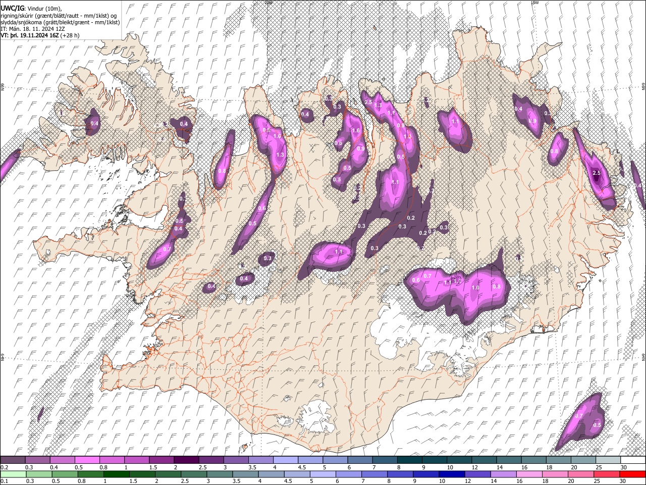This screenshot has width=646, height=485.
Task: Pick the deep navy blue rain swatch labeled 10
Action: 451,474
